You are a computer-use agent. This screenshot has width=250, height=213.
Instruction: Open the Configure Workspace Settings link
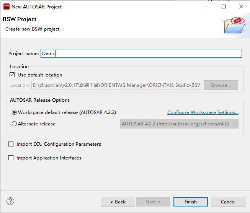click(203, 112)
